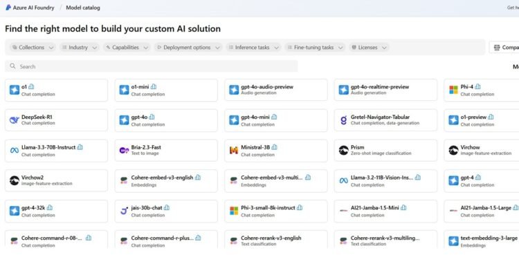Go to Azure AI Foundry home breadcrumb
This screenshot has width=519, height=255.
(x=33, y=8)
